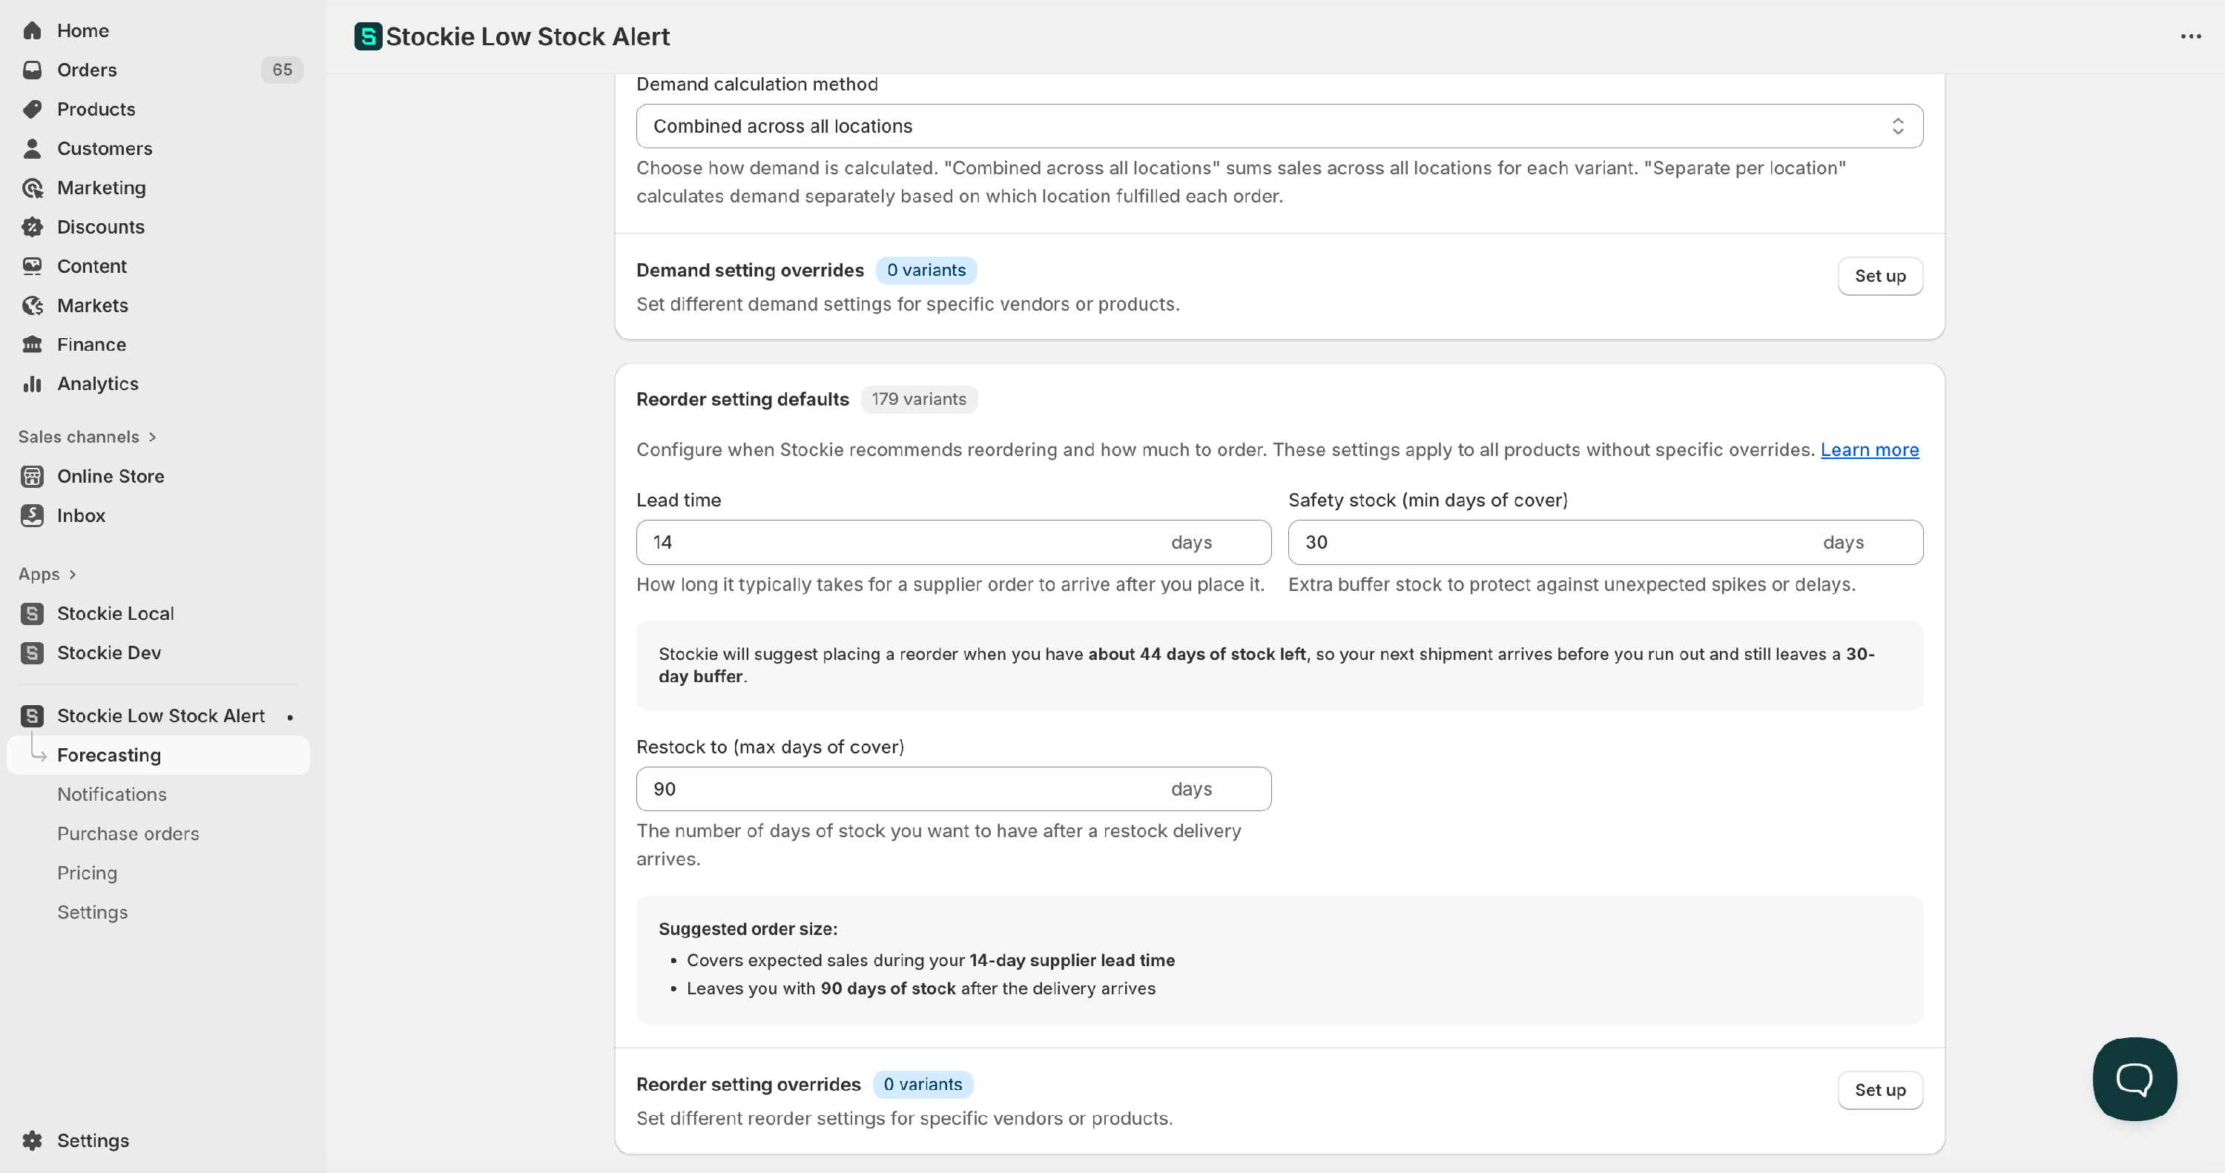Screen dimensions: 2225x1173
Task: Open Demand calculation method dropdown
Action: coord(1279,126)
